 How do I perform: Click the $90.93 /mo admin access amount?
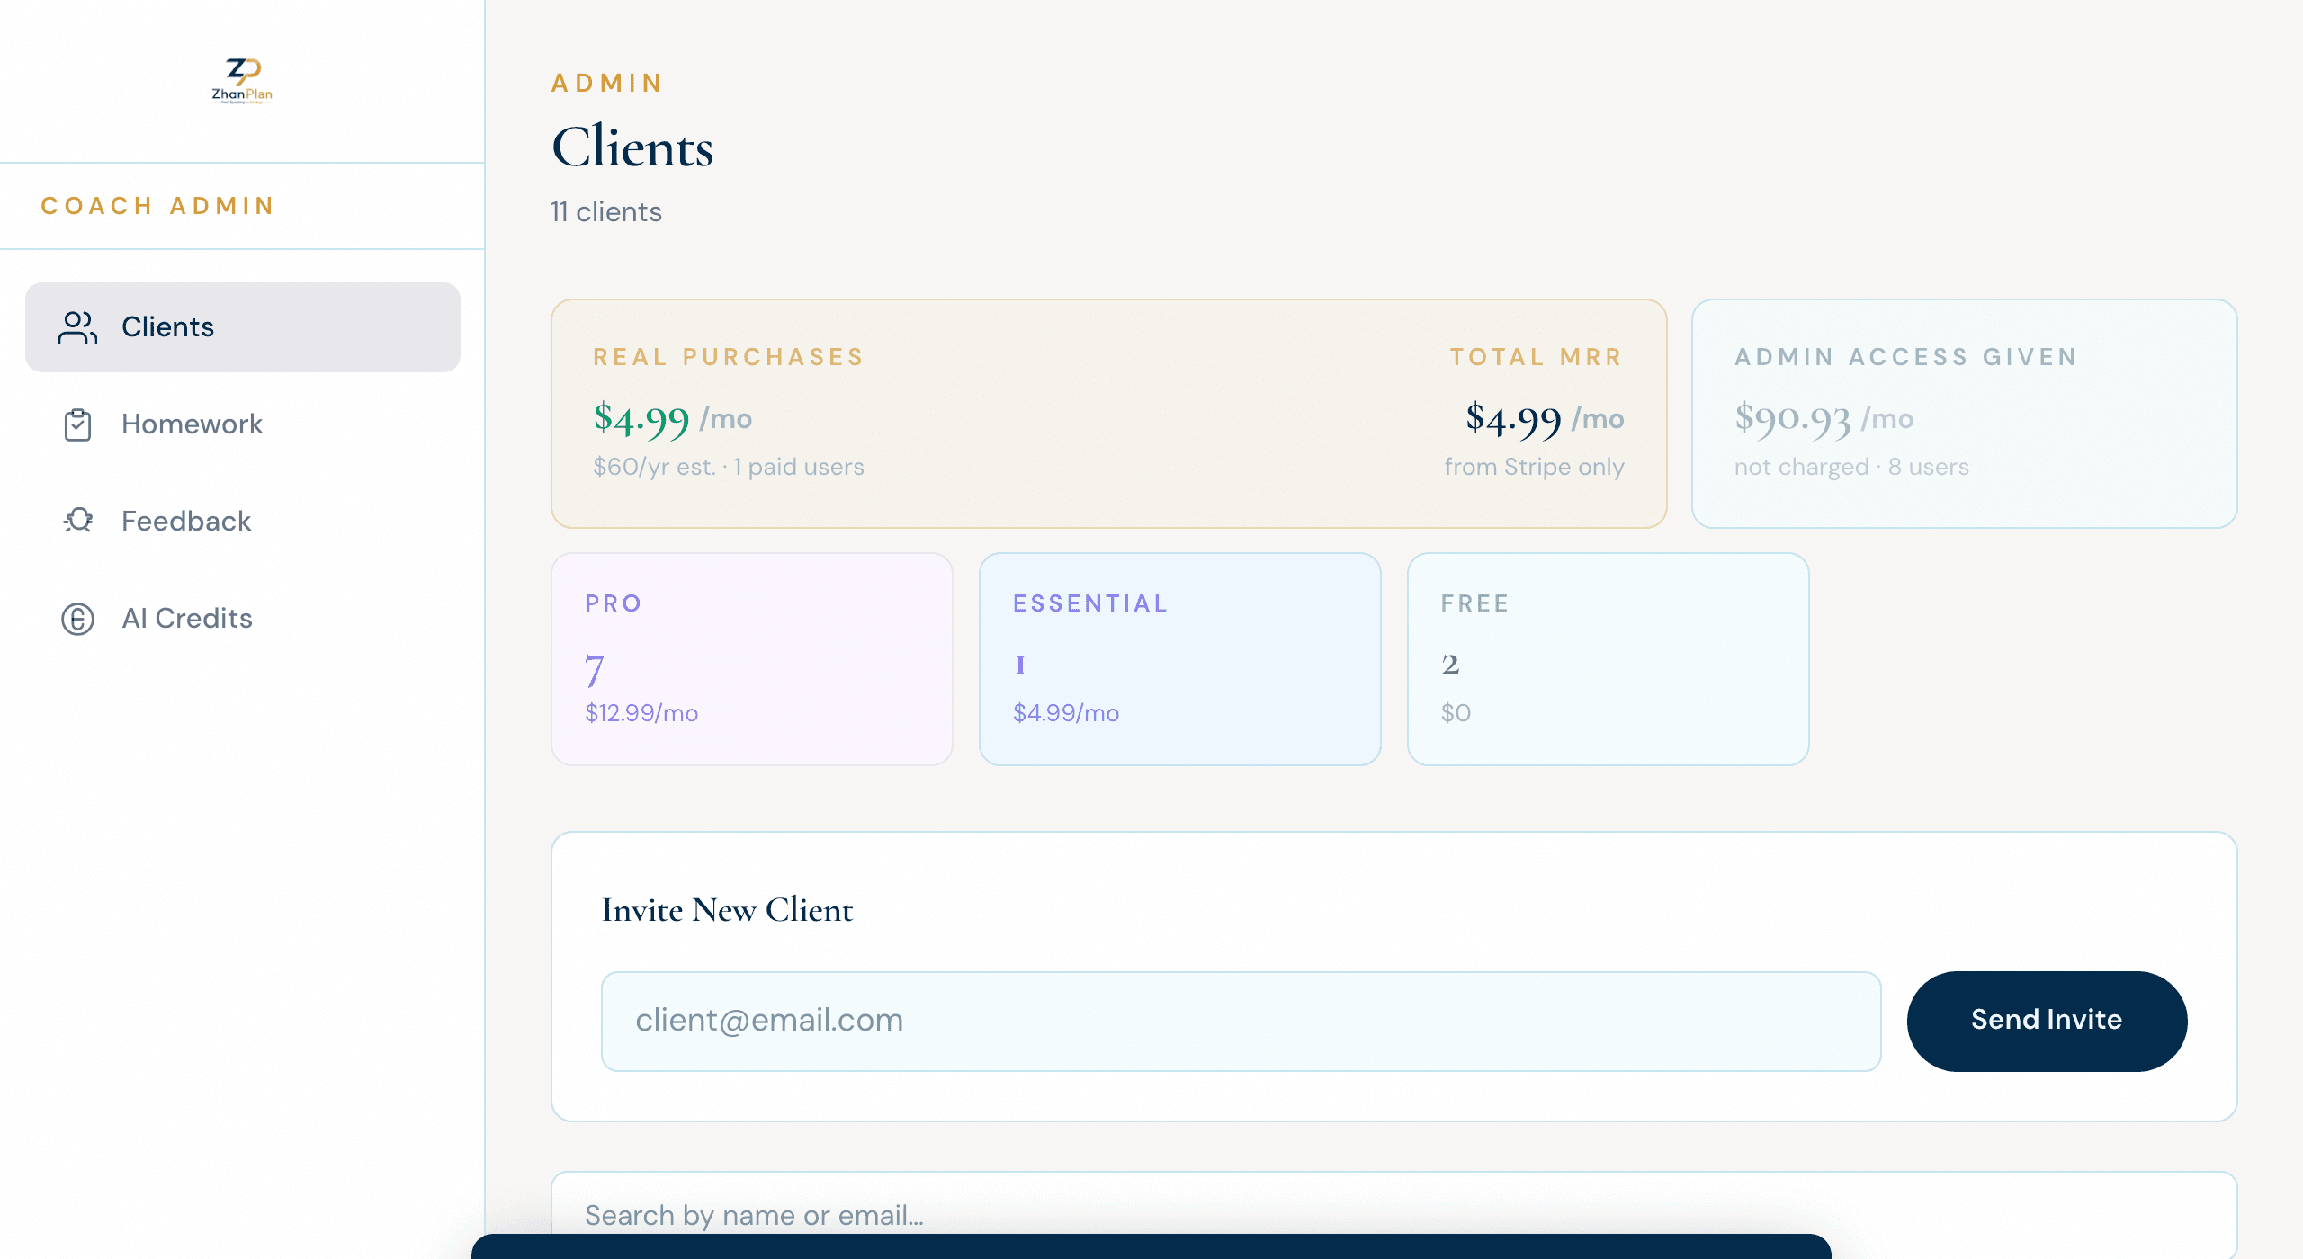1824,419
